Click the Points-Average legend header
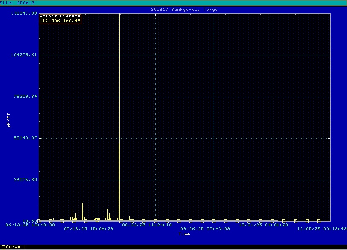This screenshot has height=250, width=347. tap(60, 16)
